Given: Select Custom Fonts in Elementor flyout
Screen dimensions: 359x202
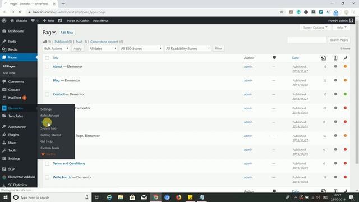Looking at the screenshot, I should point(50,148).
